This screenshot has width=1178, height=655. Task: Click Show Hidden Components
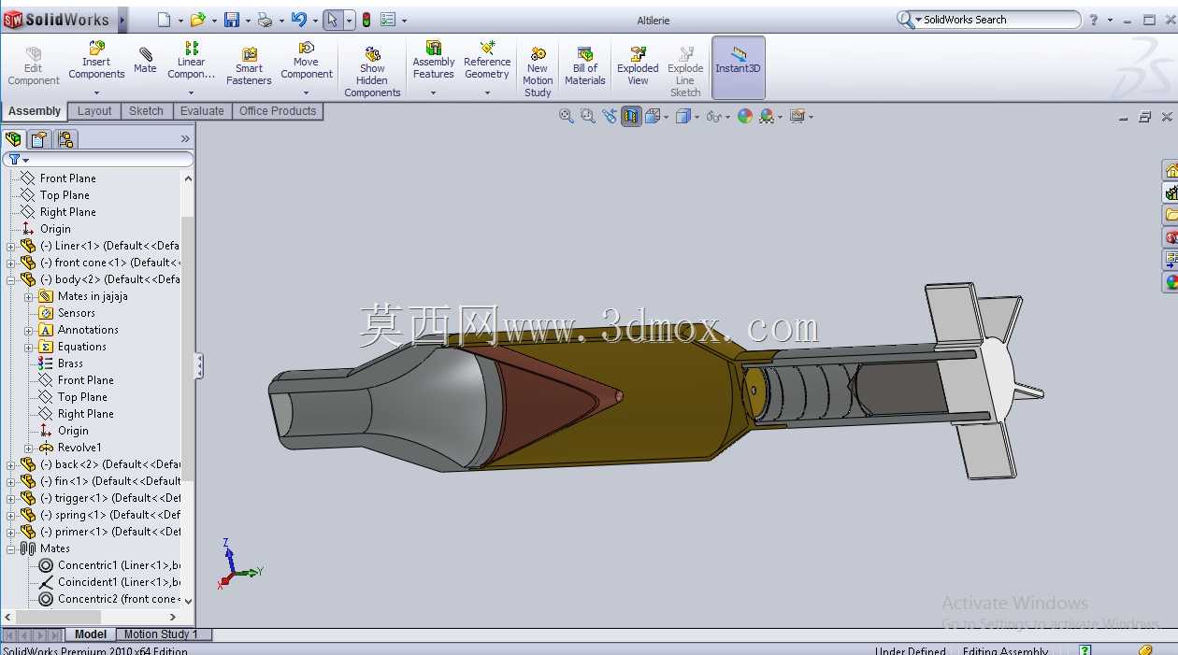pos(372,72)
